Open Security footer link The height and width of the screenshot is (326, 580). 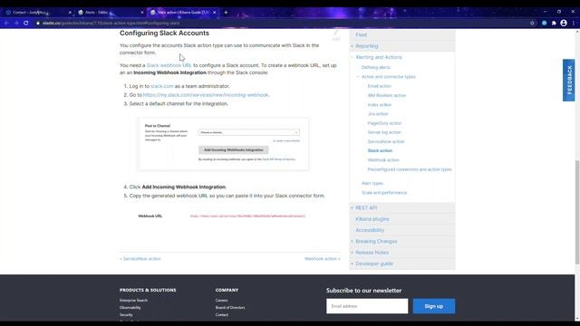click(x=126, y=315)
